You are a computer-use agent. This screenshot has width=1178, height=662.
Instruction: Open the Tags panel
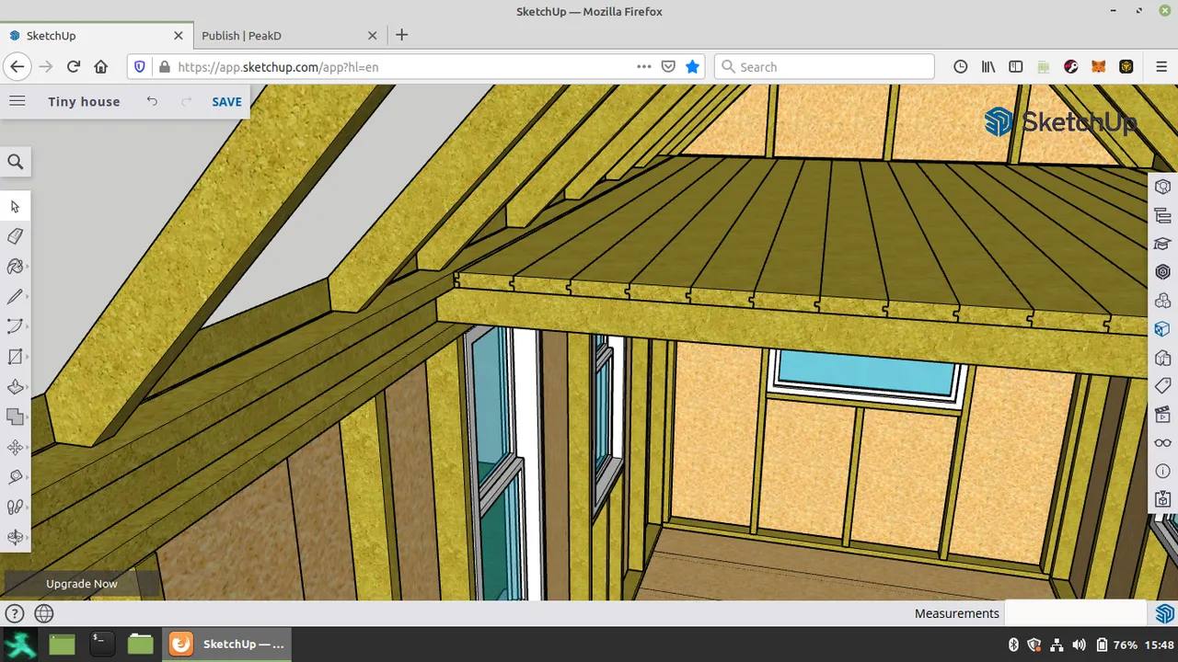(1163, 386)
